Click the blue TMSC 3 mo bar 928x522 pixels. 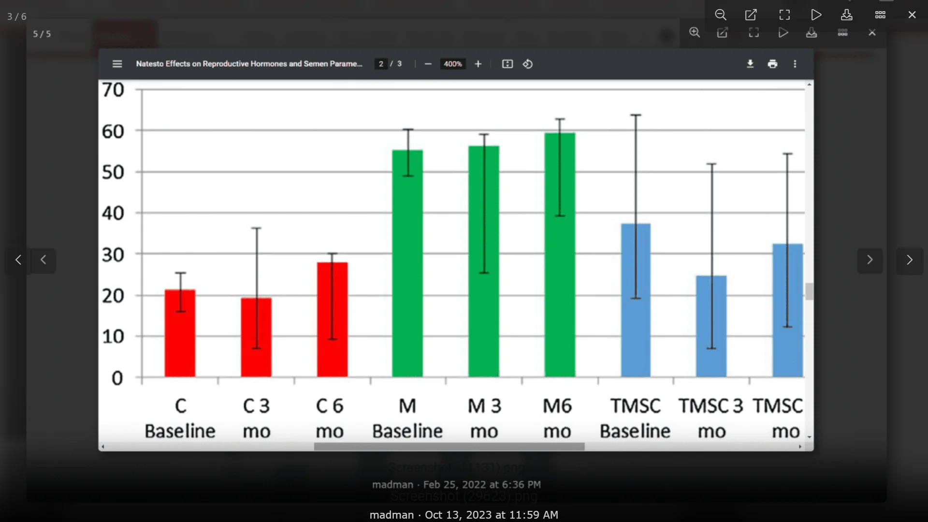click(x=711, y=326)
